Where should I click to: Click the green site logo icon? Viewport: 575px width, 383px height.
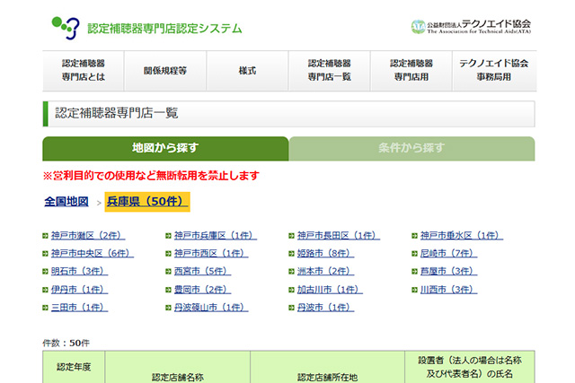point(65,27)
